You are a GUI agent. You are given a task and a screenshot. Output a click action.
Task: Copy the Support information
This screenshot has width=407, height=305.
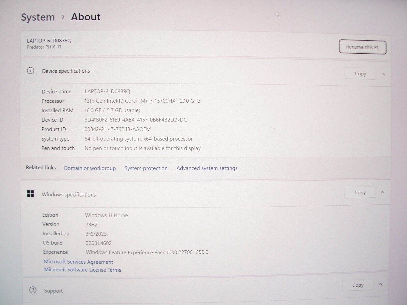coord(358,285)
